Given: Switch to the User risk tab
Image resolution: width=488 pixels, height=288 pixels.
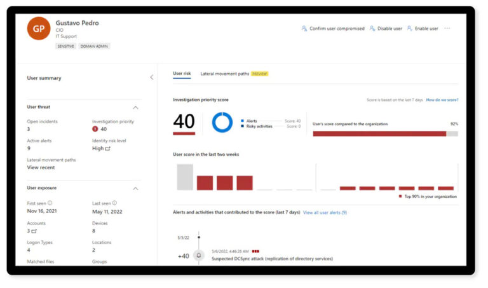Looking at the screenshot, I should 182,74.
